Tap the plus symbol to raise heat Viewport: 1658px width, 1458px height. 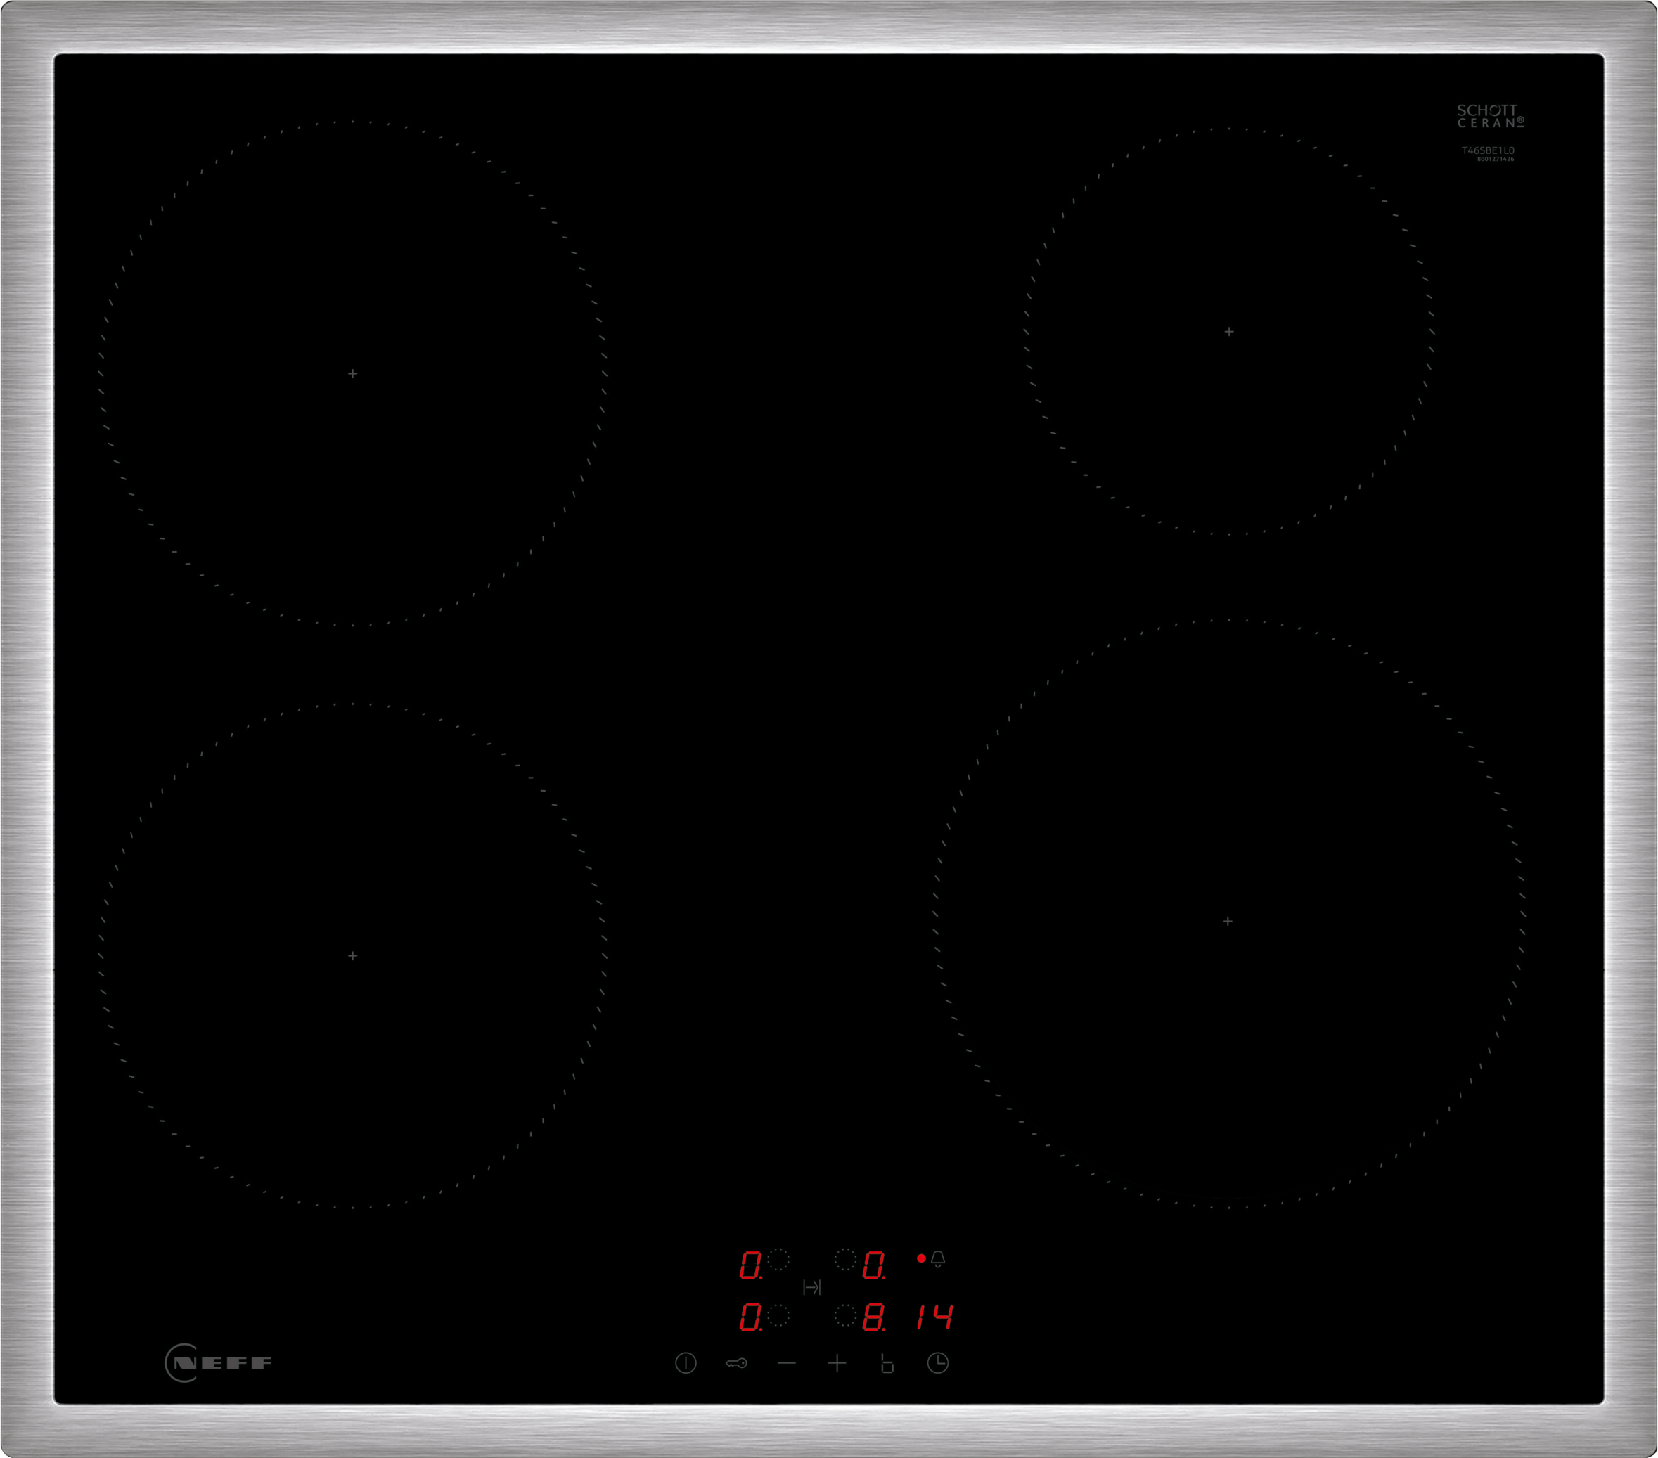click(837, 1363)
